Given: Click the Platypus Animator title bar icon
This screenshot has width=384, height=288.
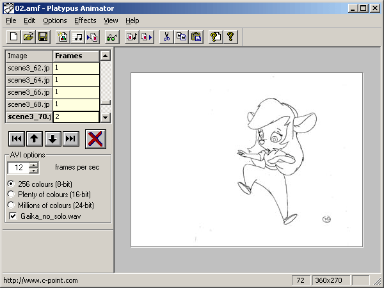Looking at the screenshot, I should tap(8, 8).
